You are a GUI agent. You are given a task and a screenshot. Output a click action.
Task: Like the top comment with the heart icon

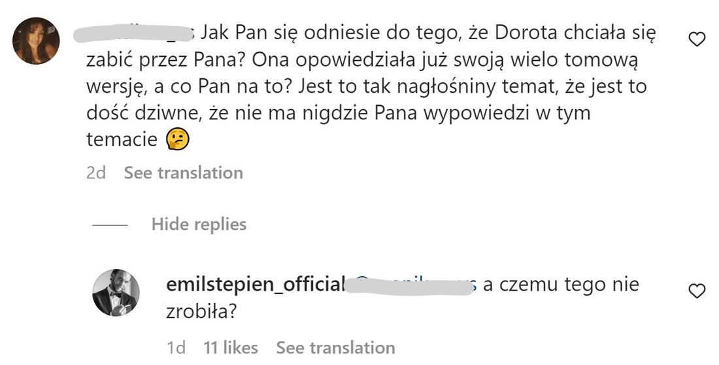click(697, 40)
